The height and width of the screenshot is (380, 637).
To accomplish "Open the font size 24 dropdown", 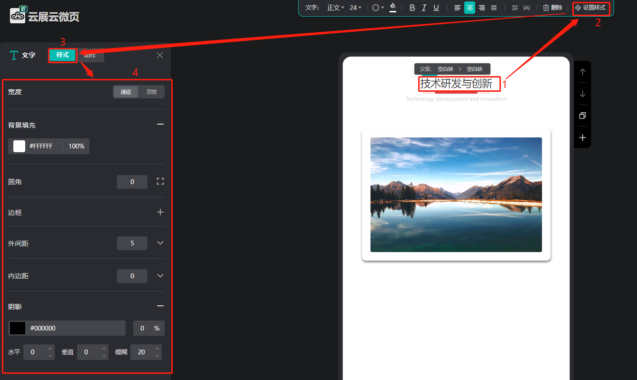I will coord(355,8).
